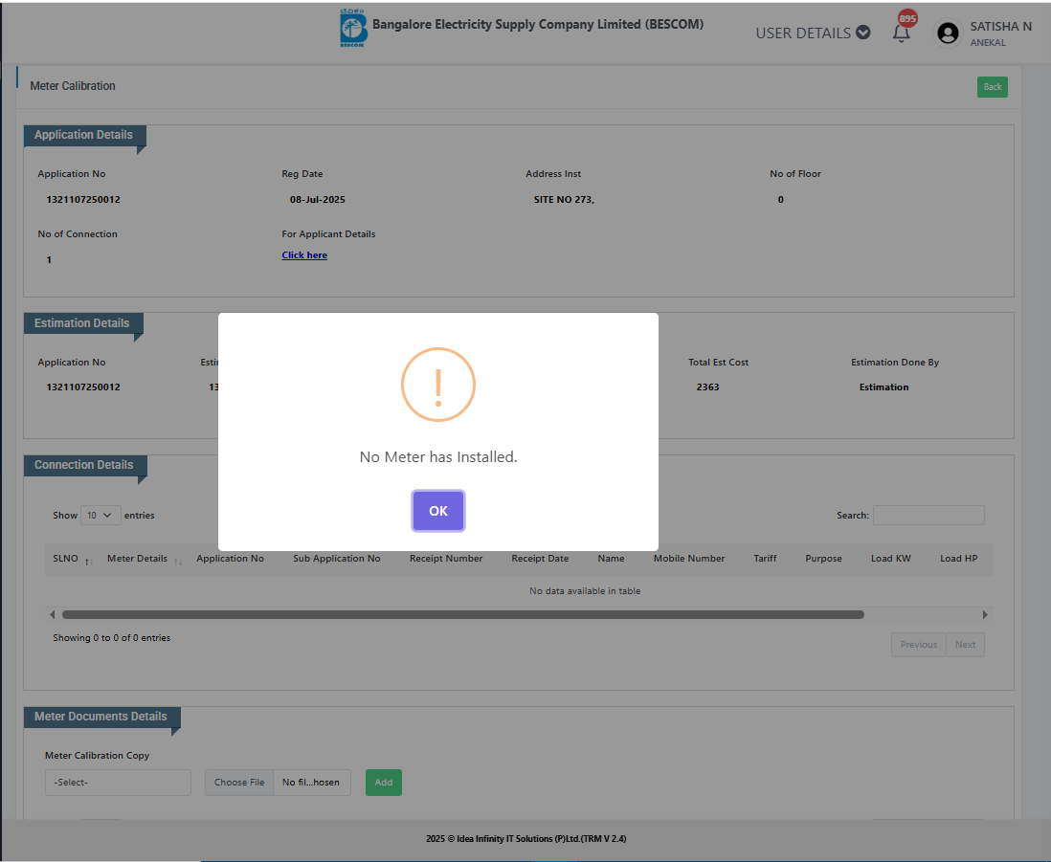Click the Previous pagination button

918,645
